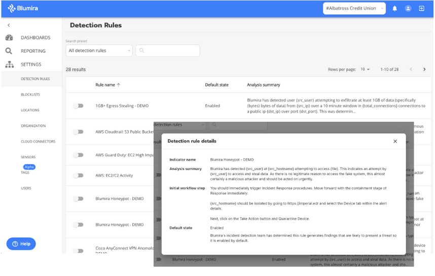435x276 pixels.
Task: Select Cloud Connectors in sidebar
Action: point(38,142)
